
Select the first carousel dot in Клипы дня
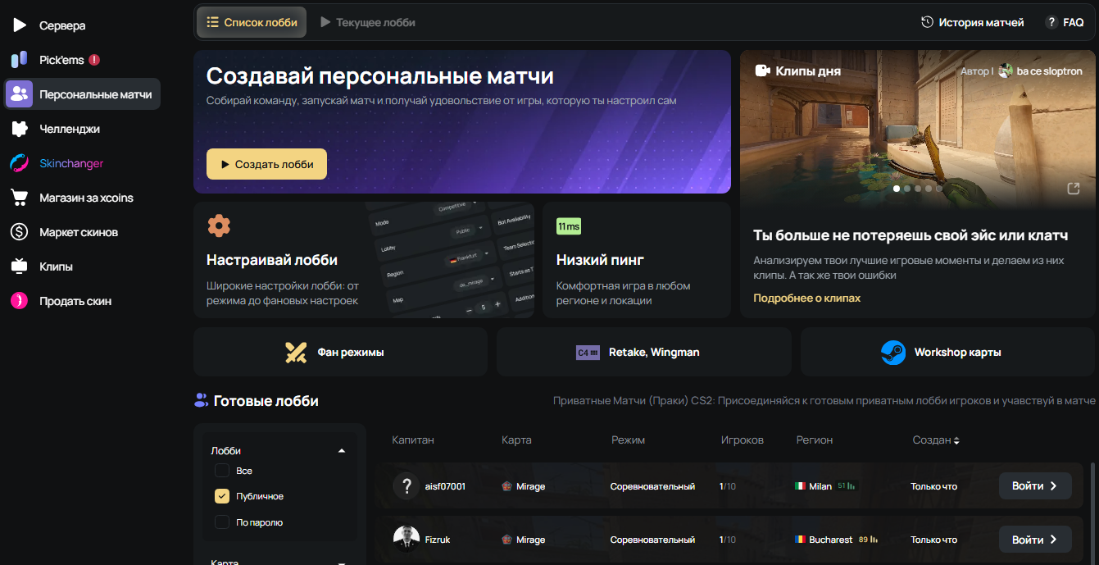[x=897, y=189]
